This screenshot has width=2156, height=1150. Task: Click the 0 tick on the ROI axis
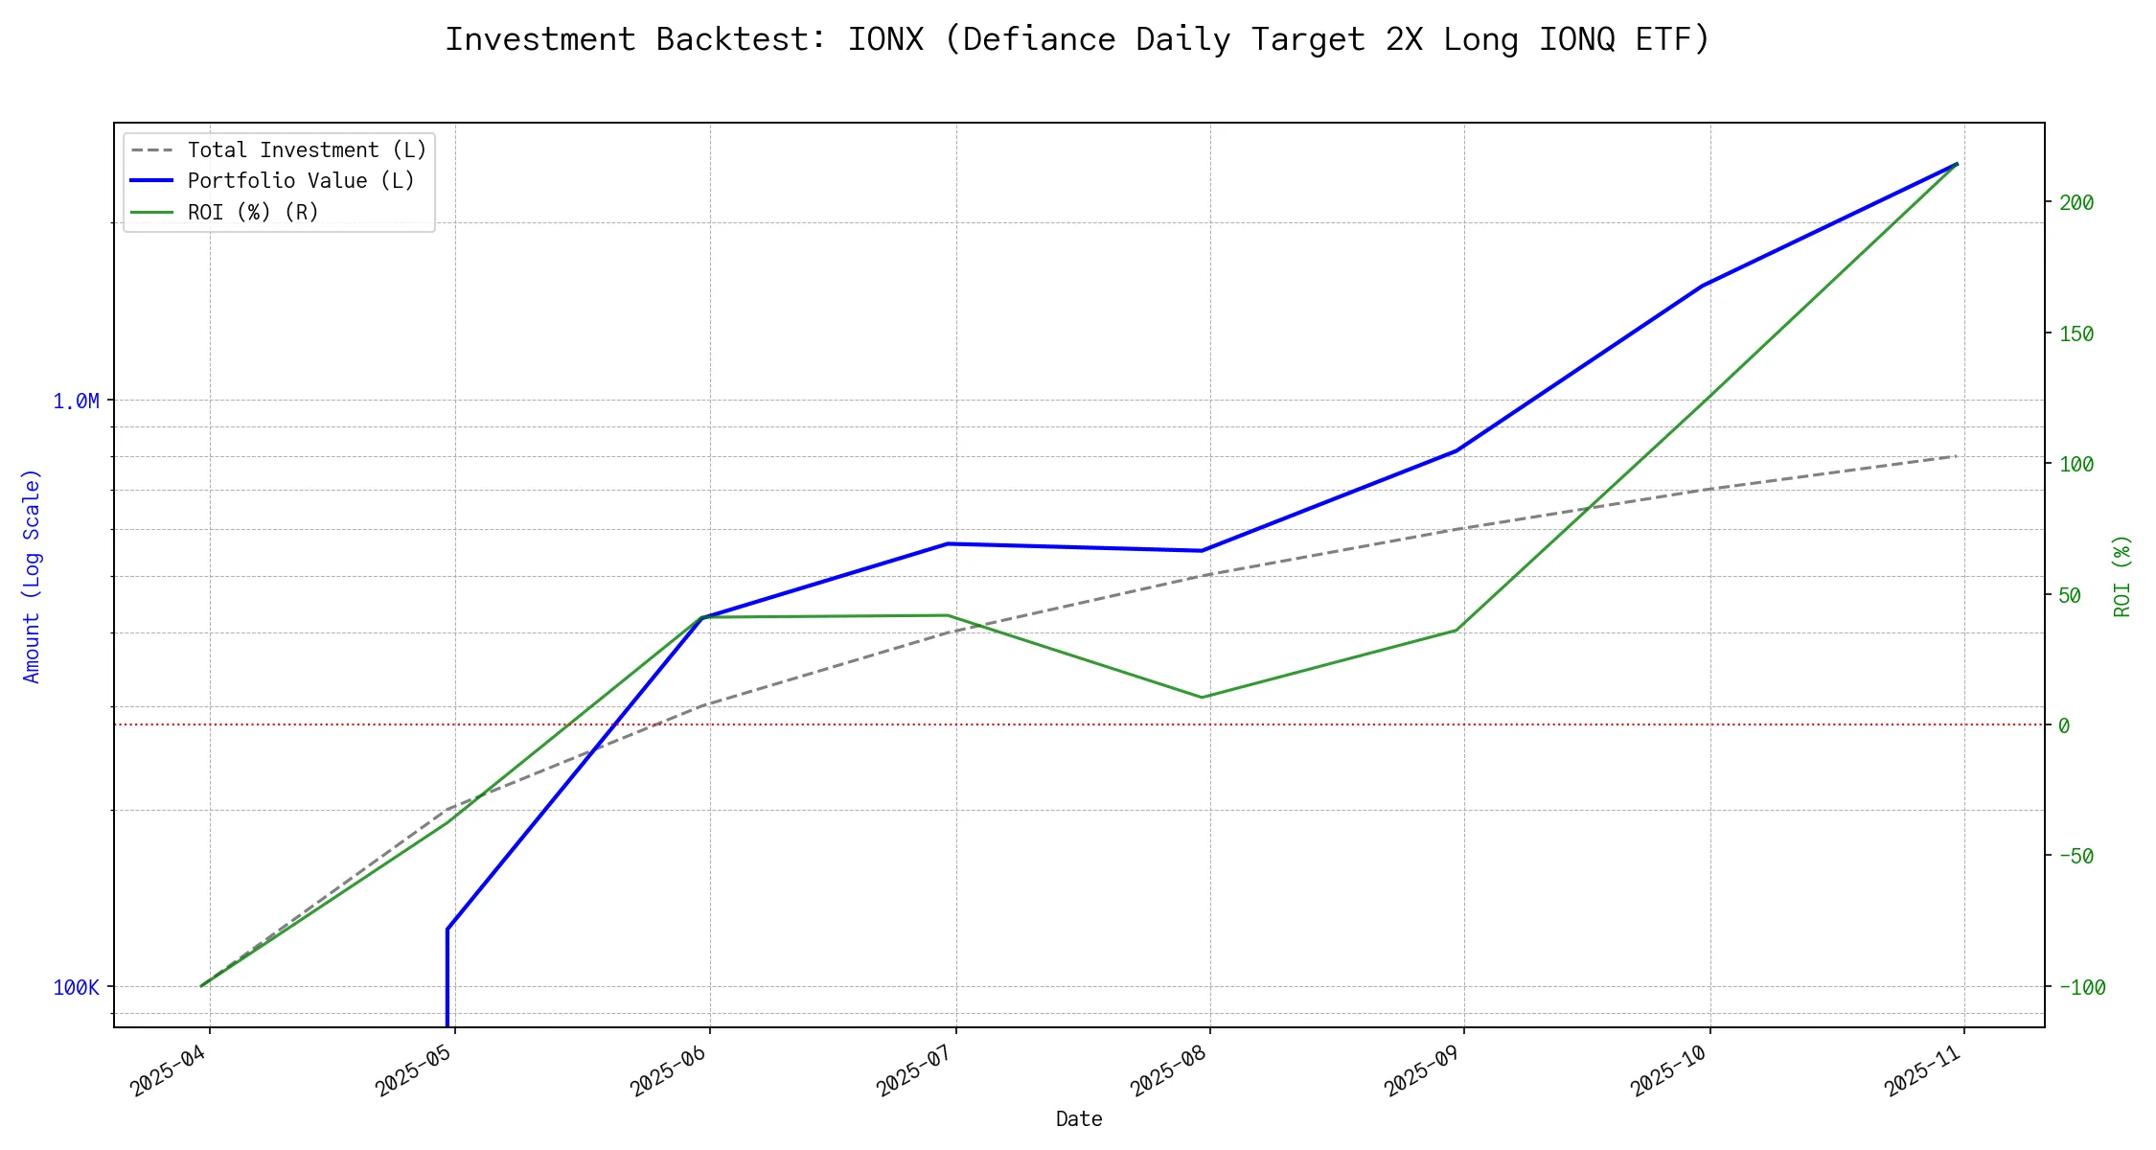click(x=2064, y=726)
